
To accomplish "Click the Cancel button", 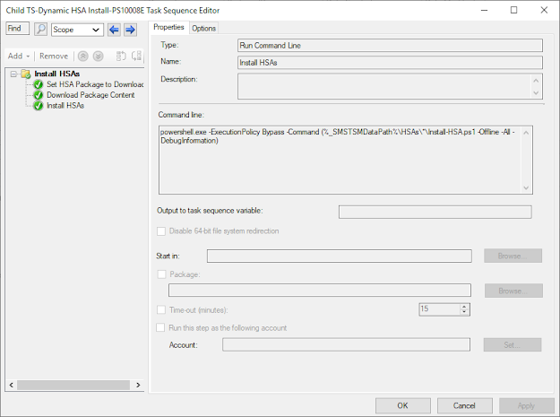I will (x=464, y=405).
